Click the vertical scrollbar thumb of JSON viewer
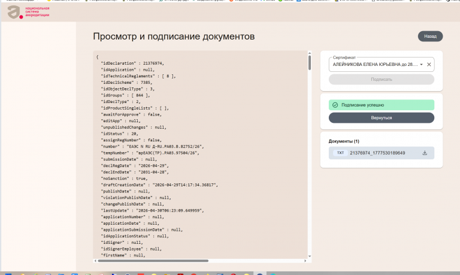 point(310,63)
